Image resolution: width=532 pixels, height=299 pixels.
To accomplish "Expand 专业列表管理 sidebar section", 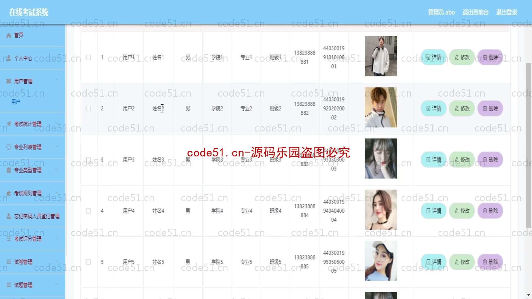I will (x=32, y=147).
